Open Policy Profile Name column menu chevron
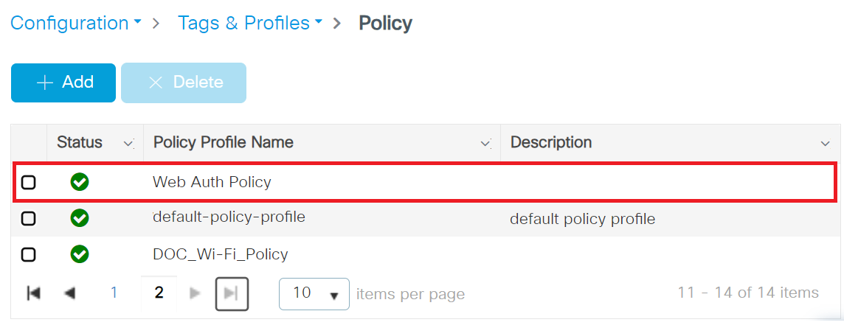 click(485, 143)
